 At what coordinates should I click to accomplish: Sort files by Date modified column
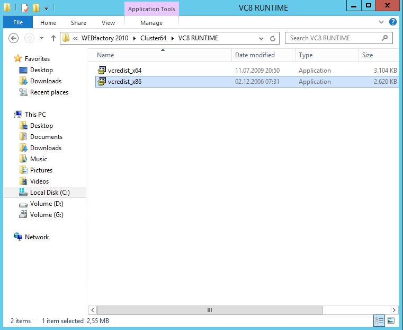(x=263, y=55)
